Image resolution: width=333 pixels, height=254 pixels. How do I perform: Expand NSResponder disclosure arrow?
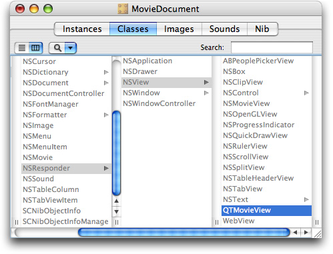[106, 168]
